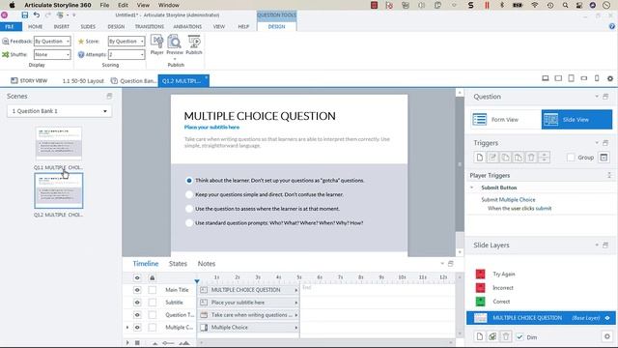
Task: Toggle the Group triggers checkbox
Action: click(571, 158)
